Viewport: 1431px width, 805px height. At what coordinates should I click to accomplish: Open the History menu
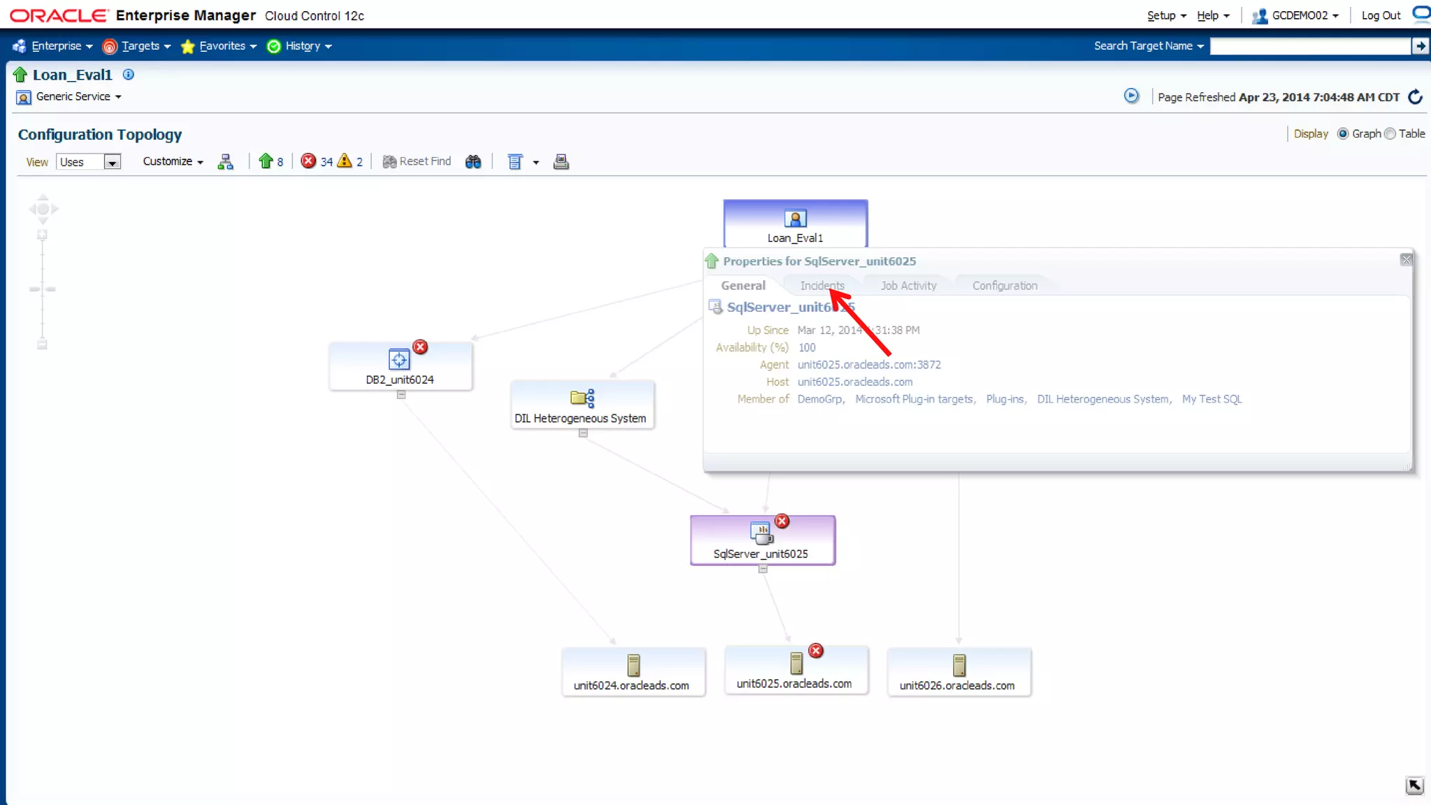pos(300,45)
